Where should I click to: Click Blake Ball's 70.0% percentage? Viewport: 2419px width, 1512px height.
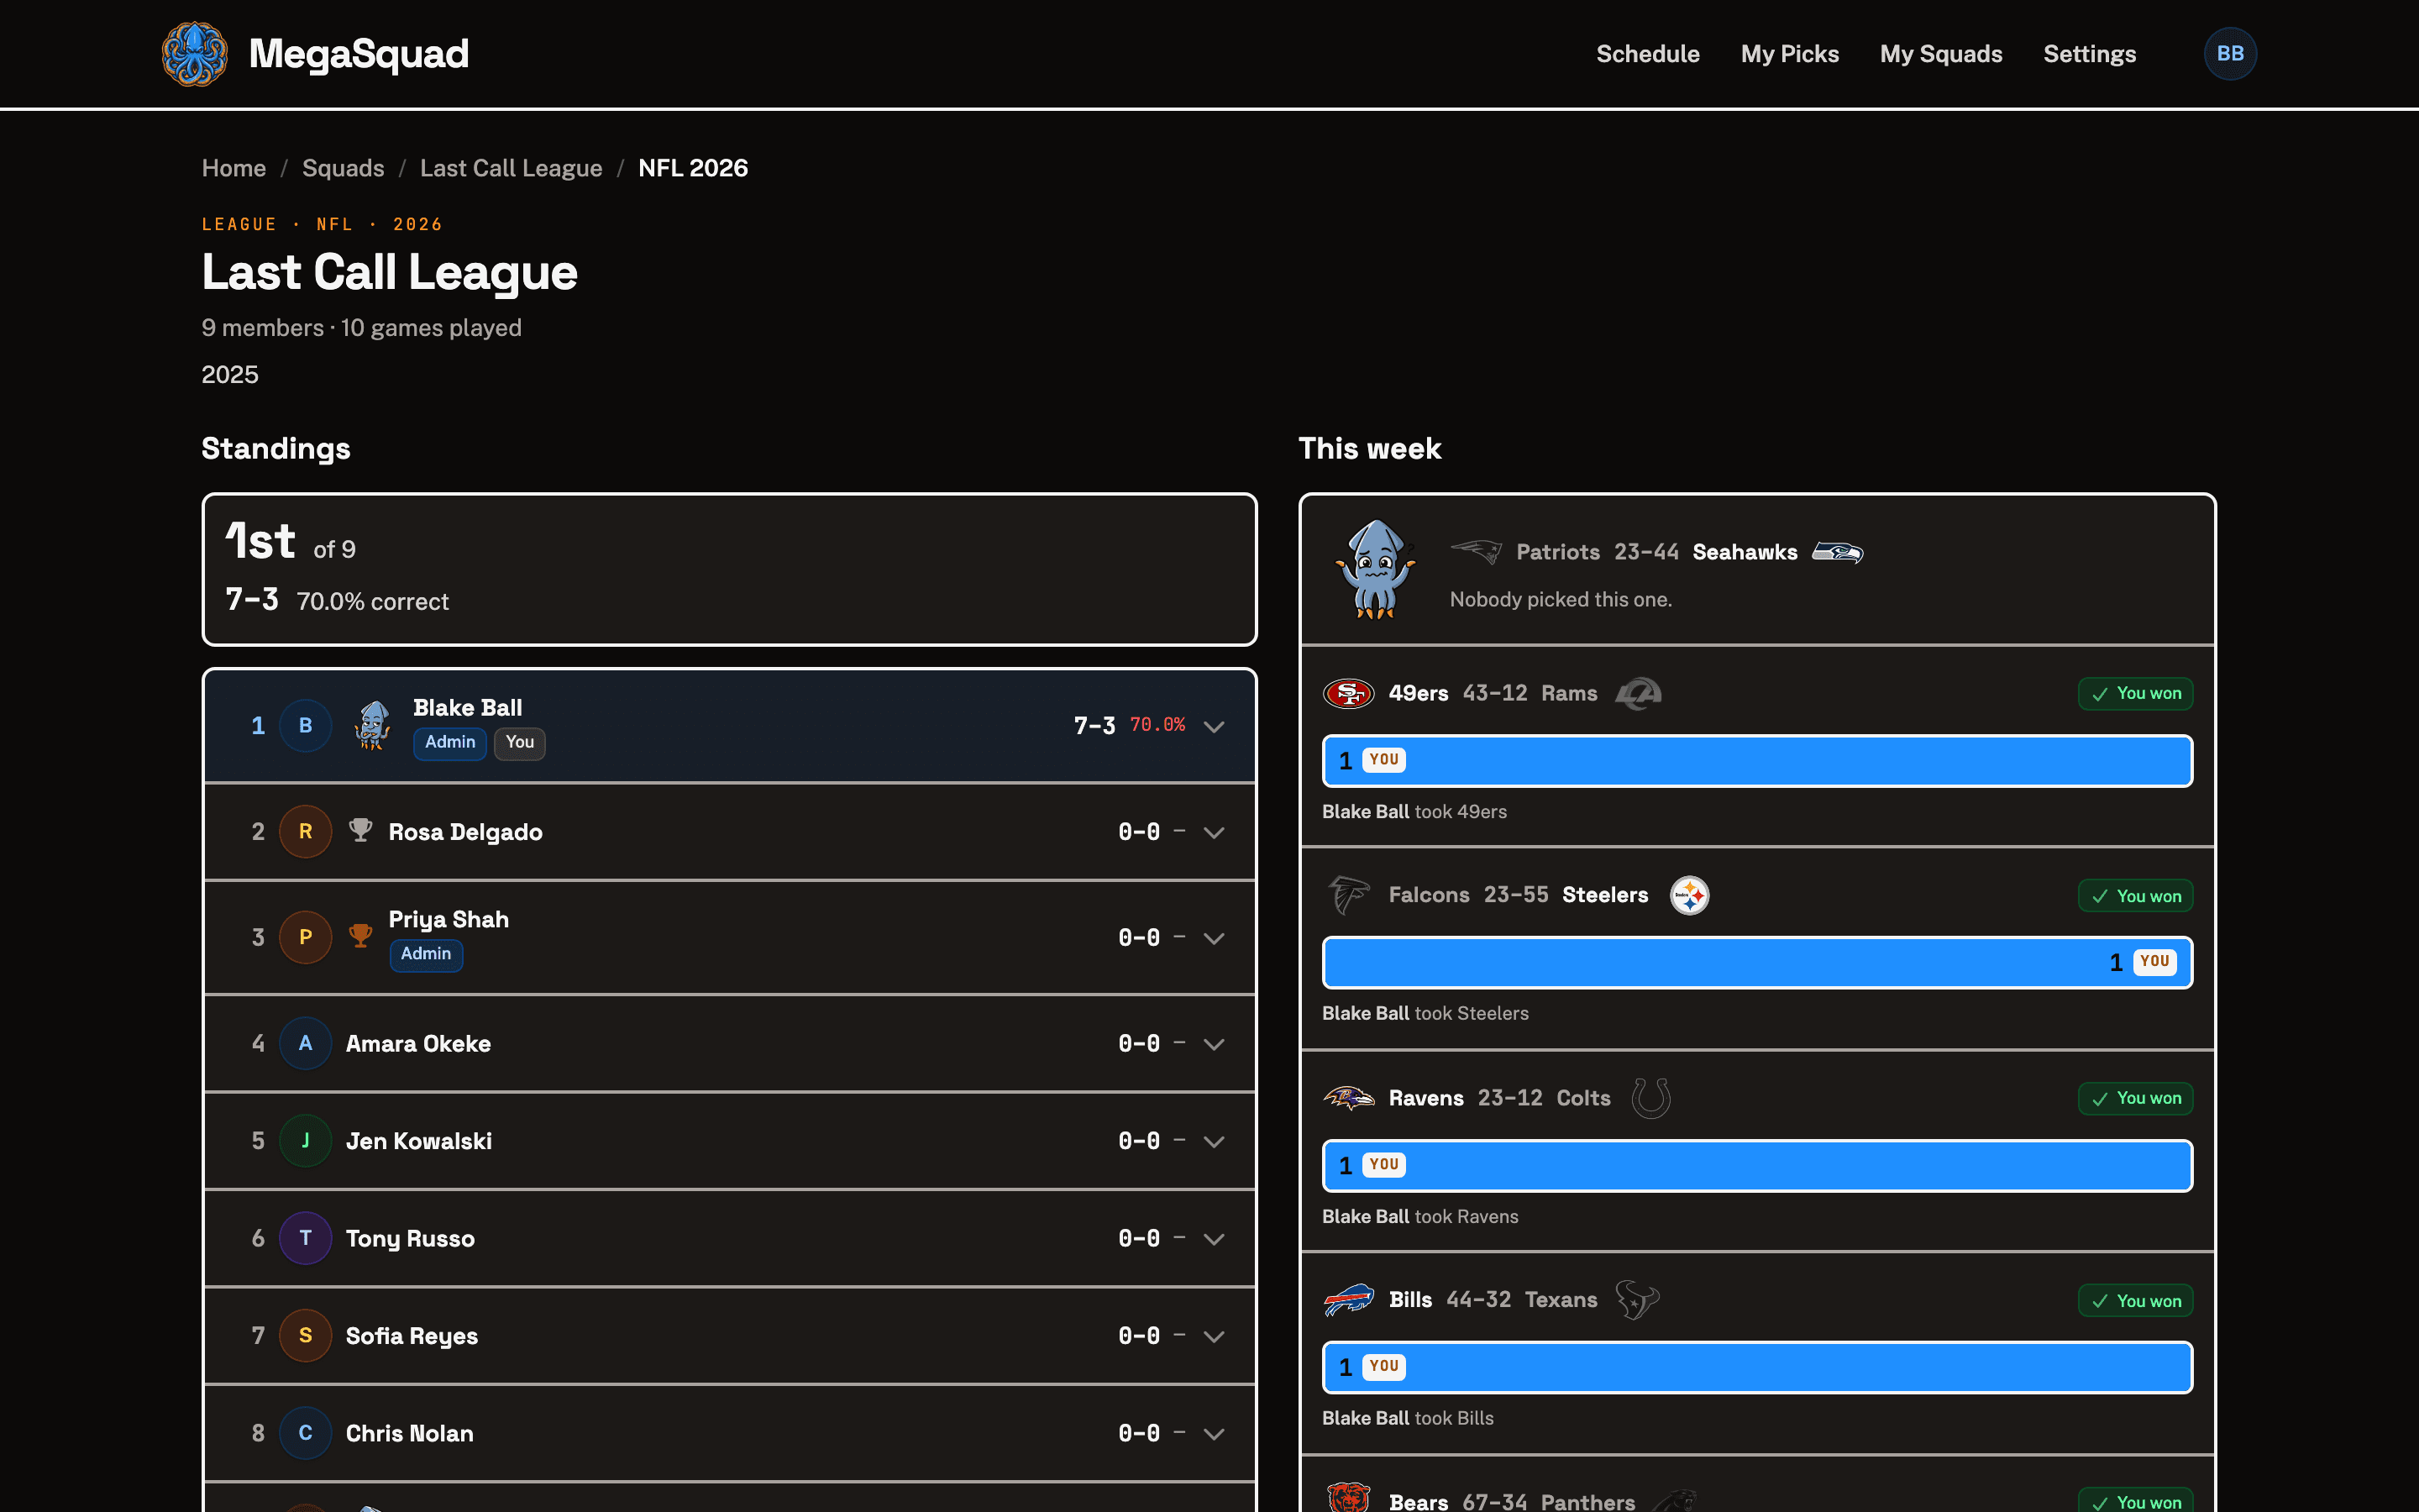[1157, 725]
